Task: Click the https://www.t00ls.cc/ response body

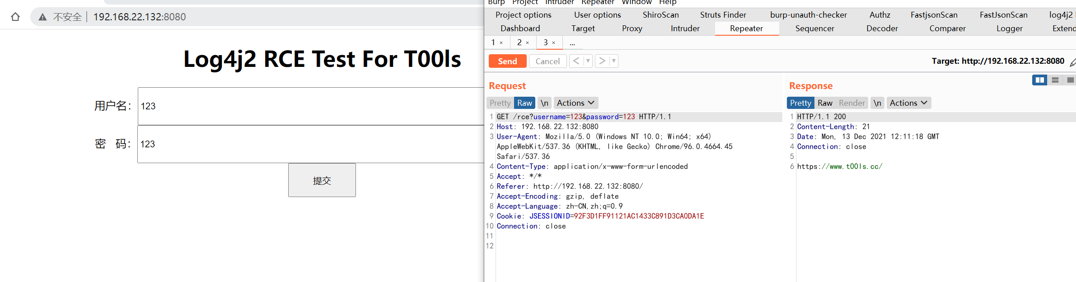Action: [840, 166]
